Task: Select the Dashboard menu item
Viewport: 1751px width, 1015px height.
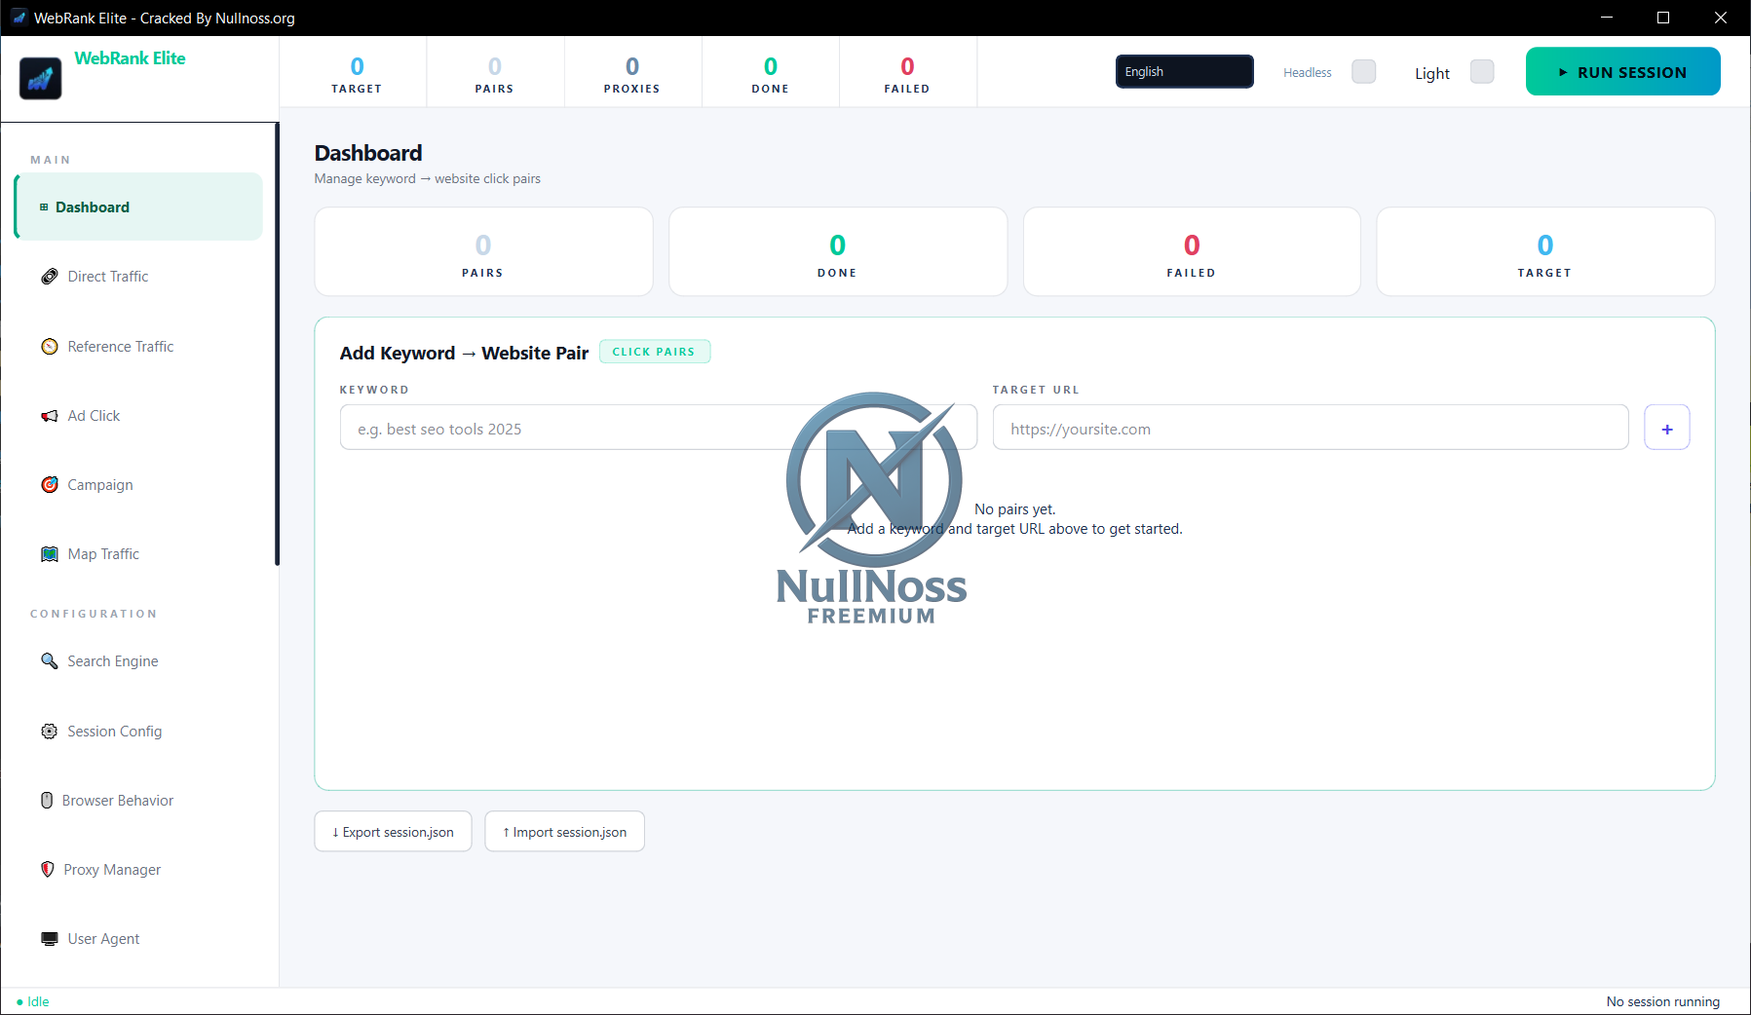Action: pos(139,207)
